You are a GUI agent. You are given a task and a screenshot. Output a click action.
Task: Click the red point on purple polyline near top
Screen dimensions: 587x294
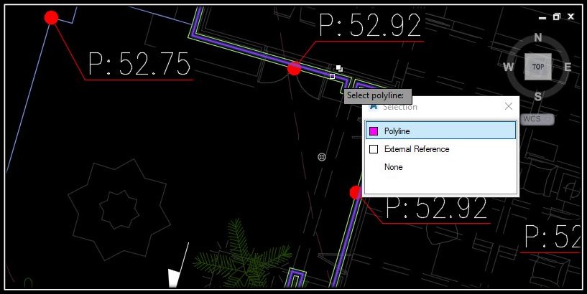click(x=294, y=69)
